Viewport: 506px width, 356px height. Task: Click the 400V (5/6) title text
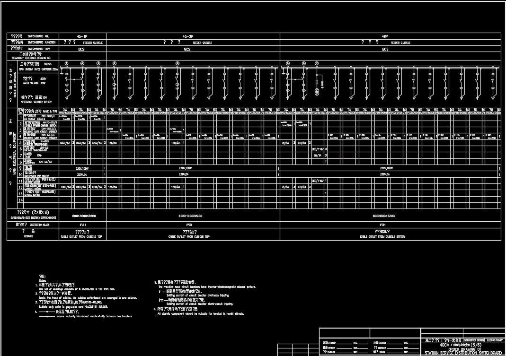coord(461,345)
